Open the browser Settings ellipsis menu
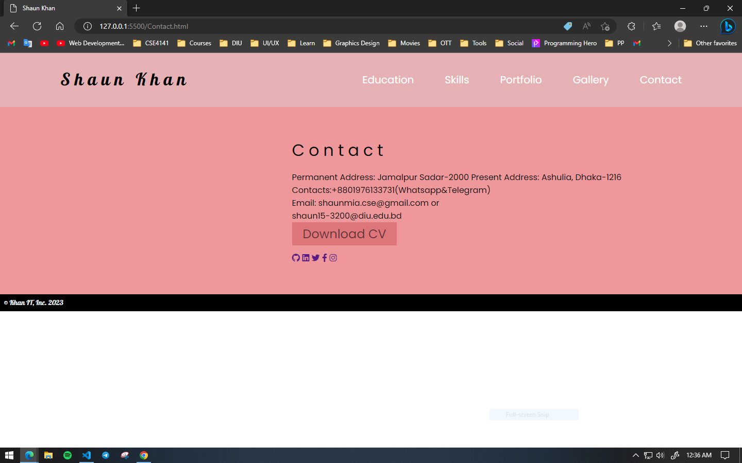 click(703, 26)
